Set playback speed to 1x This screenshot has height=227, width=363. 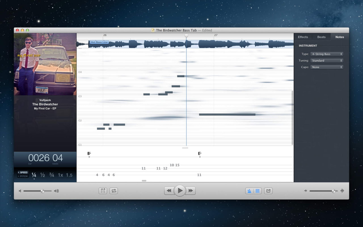(x=60, y=175)
